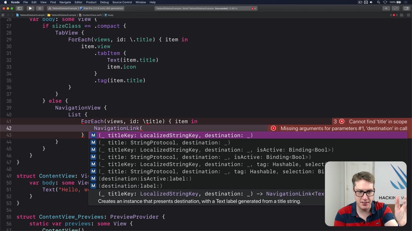Open the AirPlay display menu bar icon
Screen dimensions: 412x231
[x=366, y=2]
